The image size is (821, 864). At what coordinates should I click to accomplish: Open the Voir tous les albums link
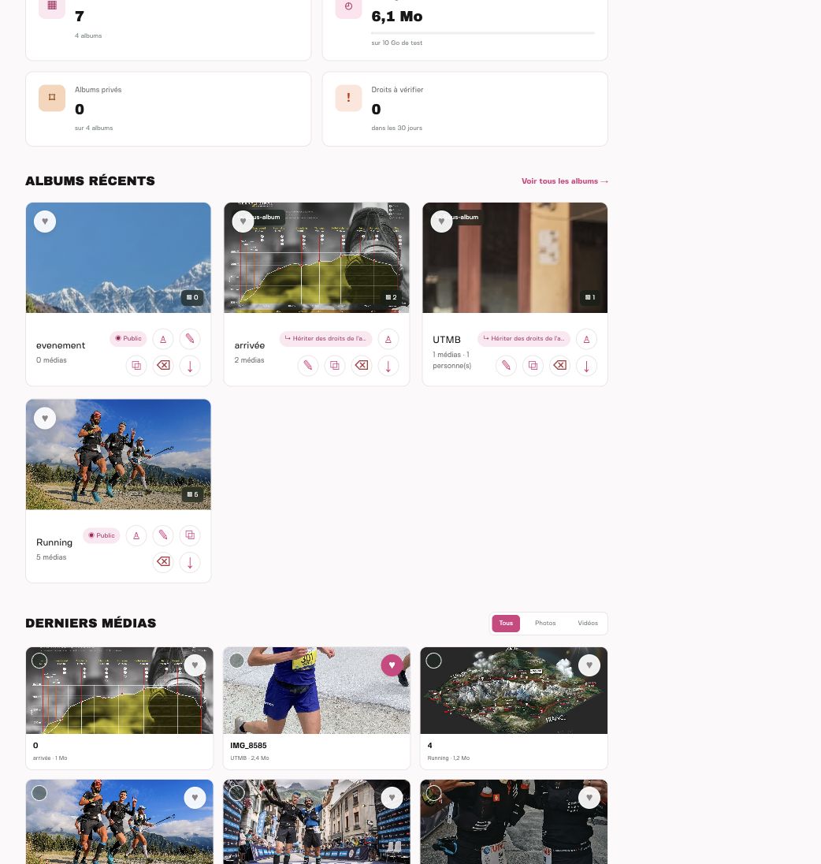(x=565, y=181)
